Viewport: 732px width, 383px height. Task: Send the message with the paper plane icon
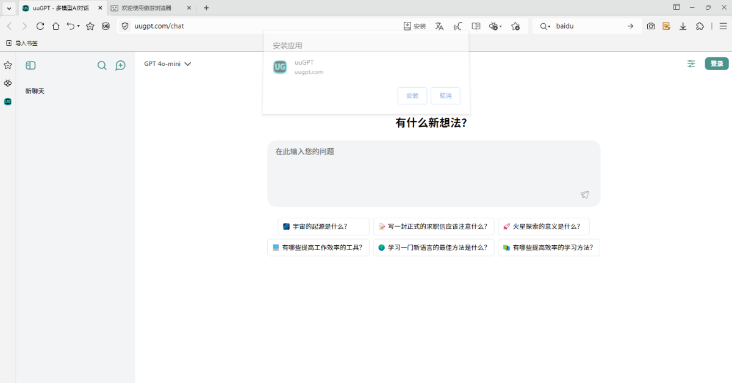pos(584,194)
